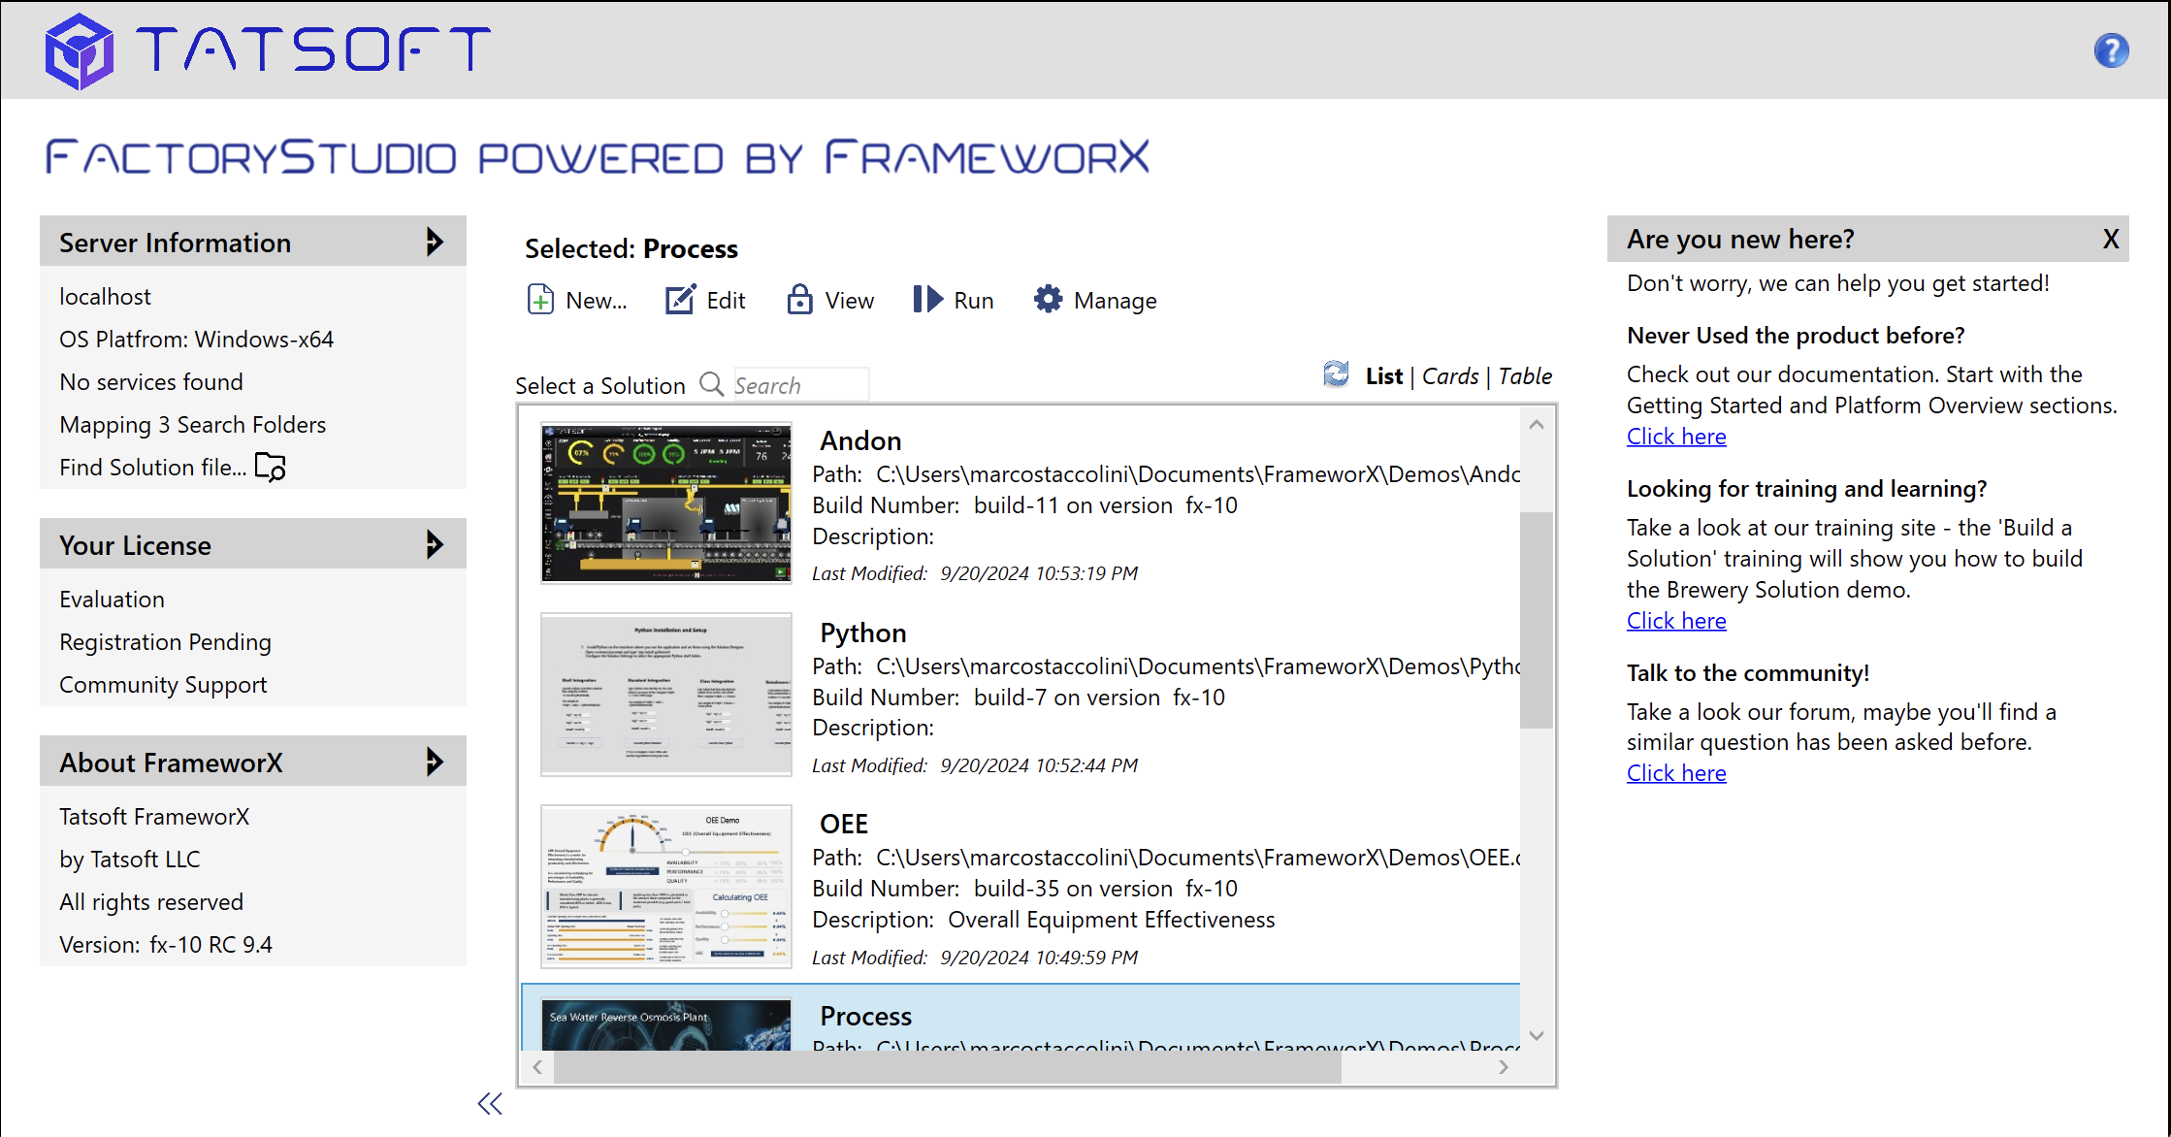Open the community forum Click here link
Image resolution: width=2171 pixels, height=1137 pixels.
[x=1676, y=773]
